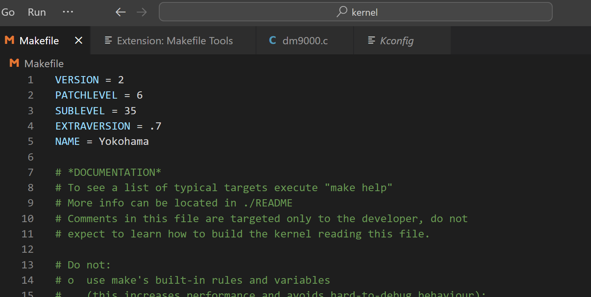The image size is (591, 297).
Task: Click the SUBLEVEL = 35 line
Action: (x=96, y=111)
